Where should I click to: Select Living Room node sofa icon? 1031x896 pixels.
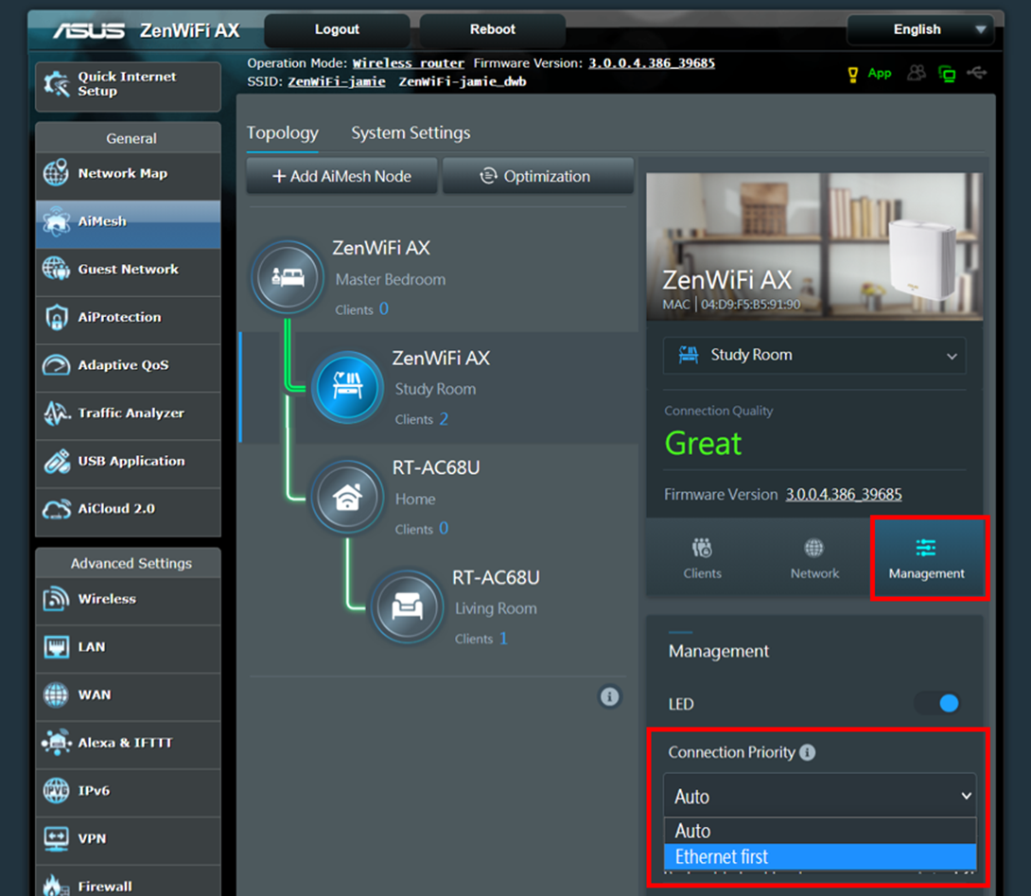[408, 606]
